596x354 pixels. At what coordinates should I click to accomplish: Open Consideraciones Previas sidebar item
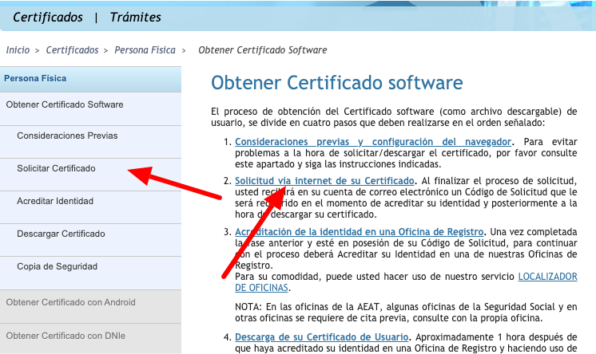(90, 142)
